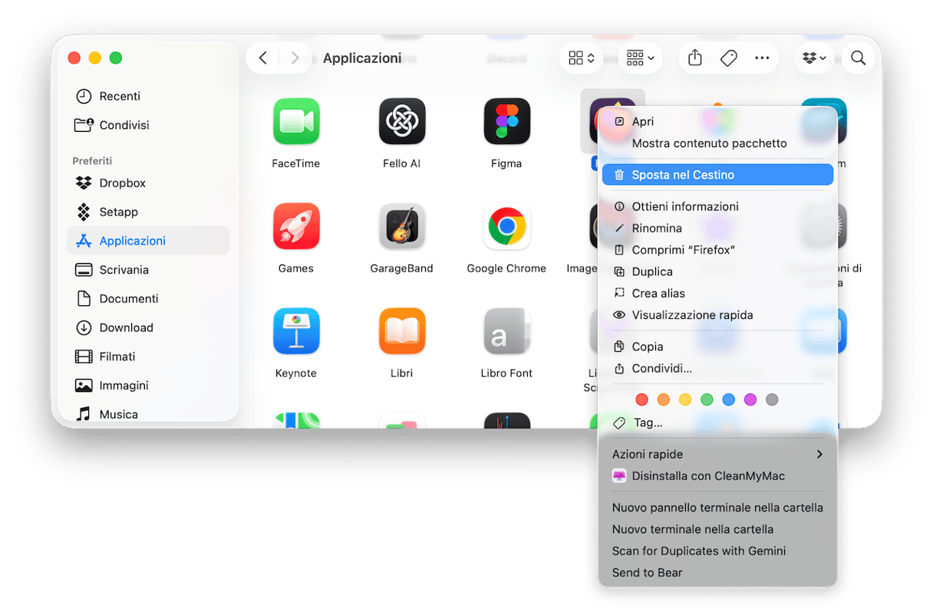Open Setapp in the sidebar
This screenshot has height=612, width=933.
tap(148, 212)
